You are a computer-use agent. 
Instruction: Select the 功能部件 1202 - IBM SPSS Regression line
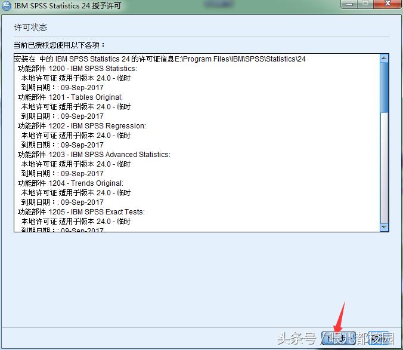82,125
